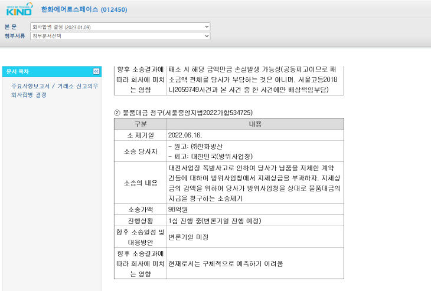Click the 본문 dropdown chevron arrow
431x291 pixels.
pyautogui.click(x=207, y=27)
